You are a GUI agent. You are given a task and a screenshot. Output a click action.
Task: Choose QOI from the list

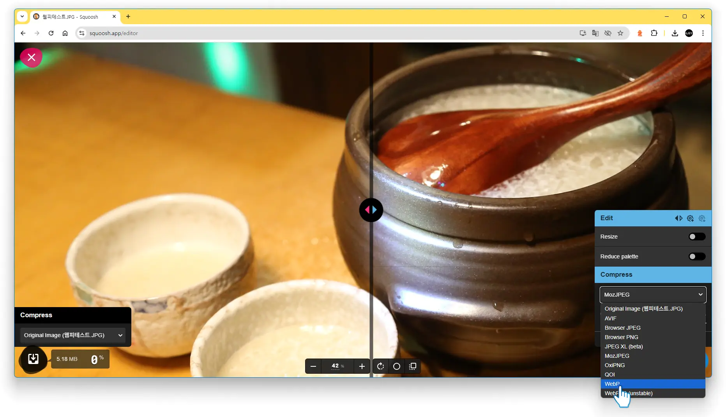[653, 375]
